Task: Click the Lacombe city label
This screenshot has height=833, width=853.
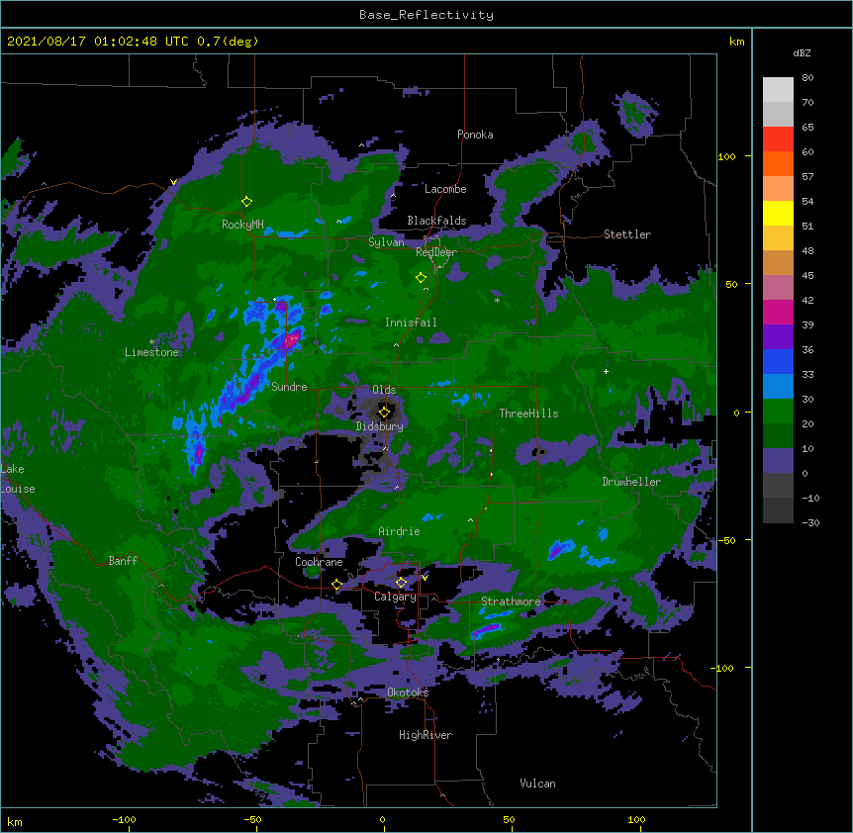Action: 445,189
